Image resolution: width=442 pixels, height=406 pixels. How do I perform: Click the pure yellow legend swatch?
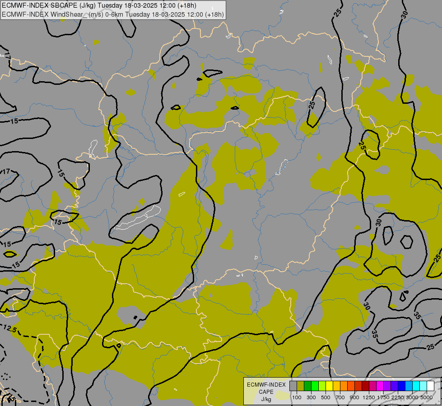point(329,386)
